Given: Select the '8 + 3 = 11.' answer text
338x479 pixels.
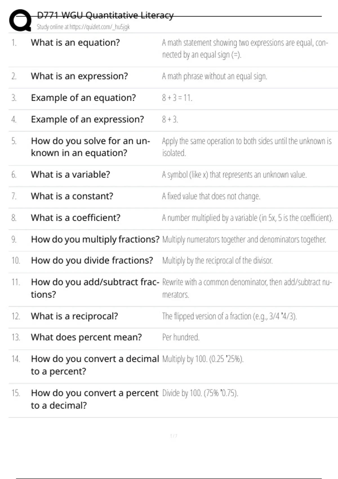Looking at the screenshot, I should [x=177, y=98].
